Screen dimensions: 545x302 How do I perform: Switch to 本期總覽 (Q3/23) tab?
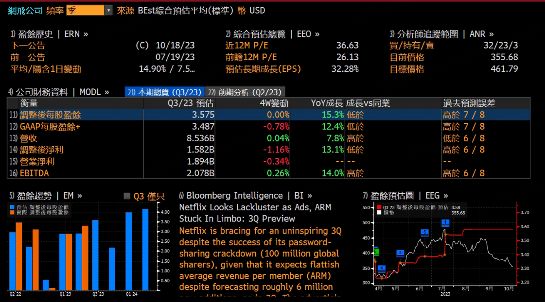coord(165,92)
